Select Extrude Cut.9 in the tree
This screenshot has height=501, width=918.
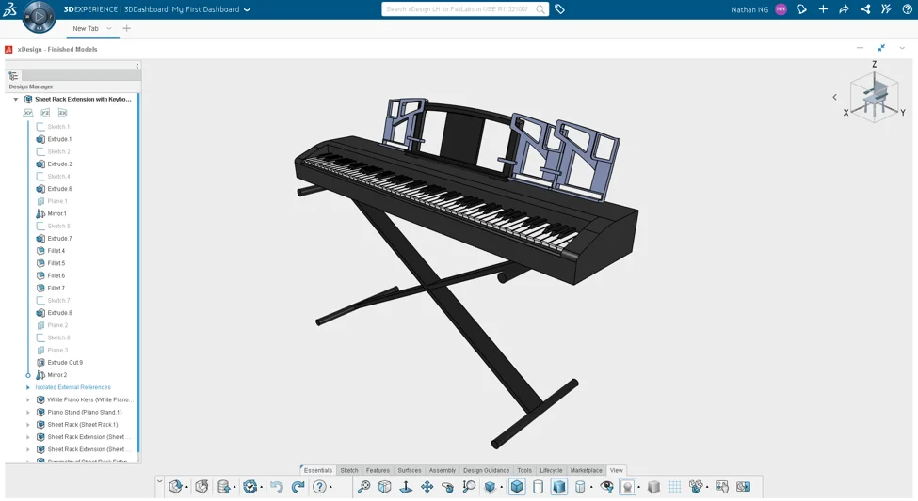[x=65, y=363]
